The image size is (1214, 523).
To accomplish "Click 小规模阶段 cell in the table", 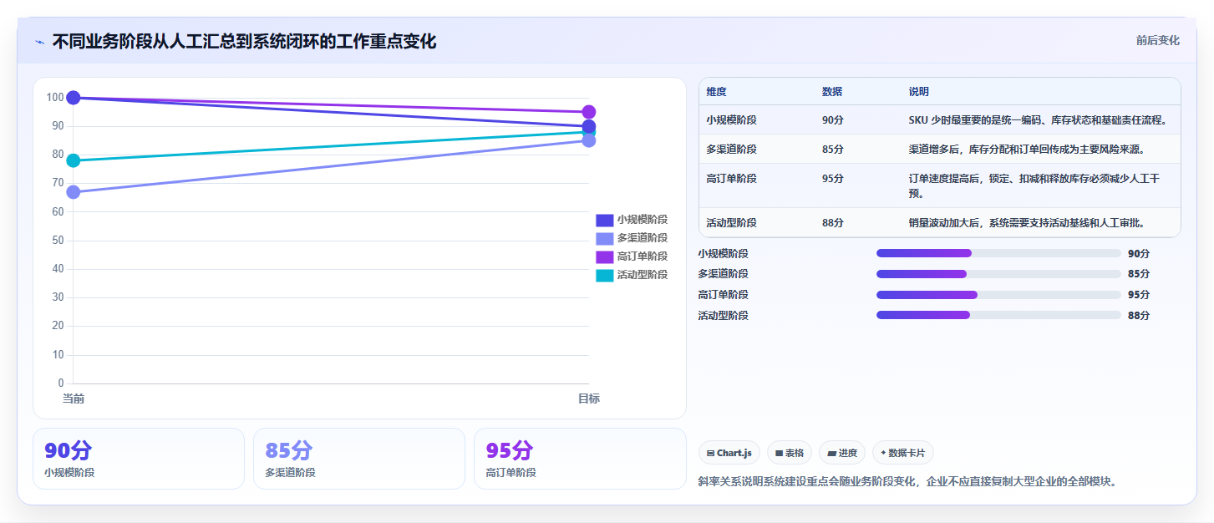I will click(x=731, y=120).
